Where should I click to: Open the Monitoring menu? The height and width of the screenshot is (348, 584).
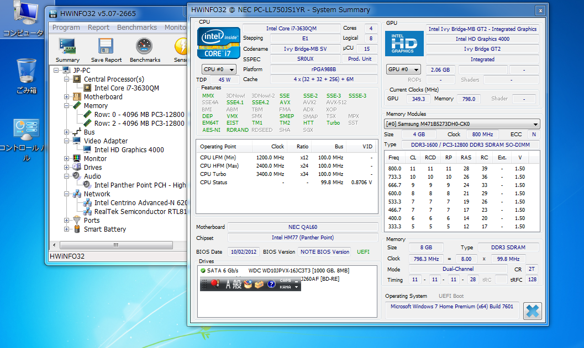(175, 27)
